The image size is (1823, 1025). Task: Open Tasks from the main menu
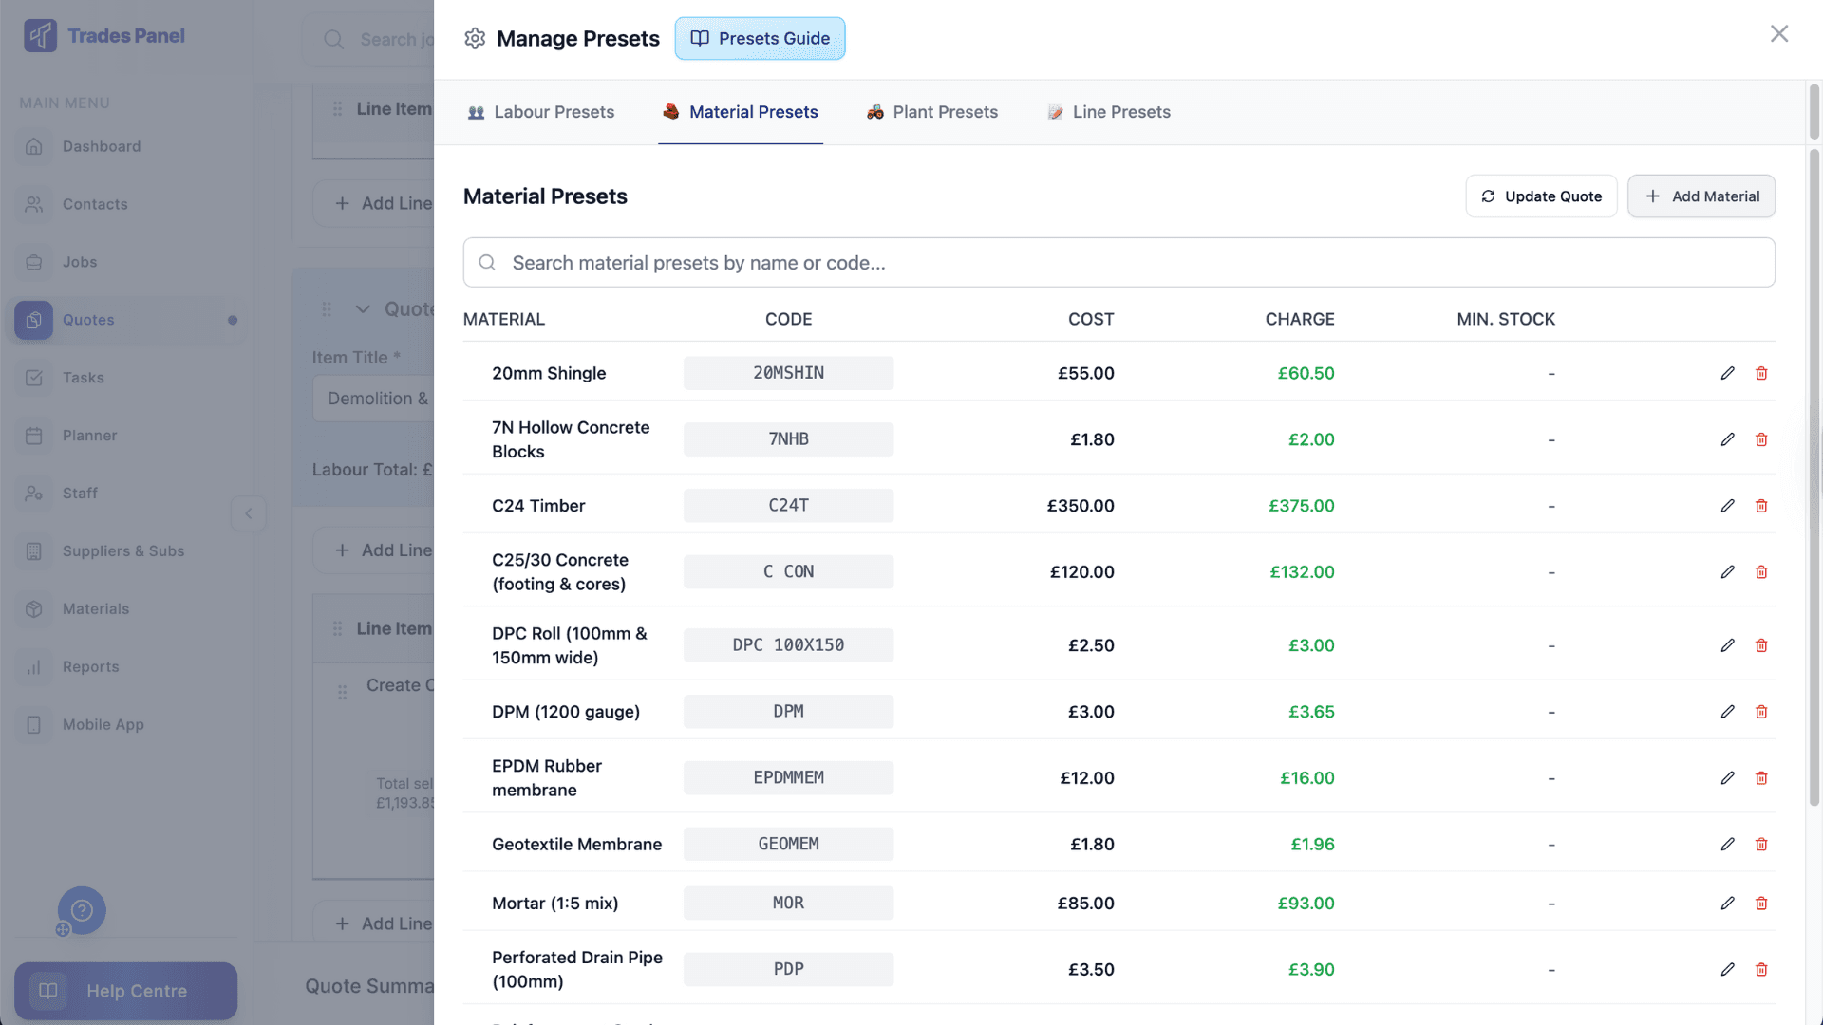pyautogui.click(x=85, y=378)
